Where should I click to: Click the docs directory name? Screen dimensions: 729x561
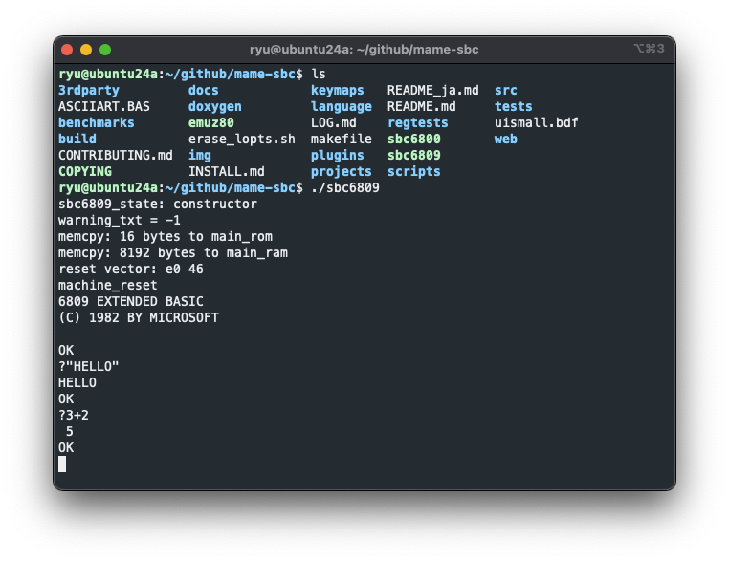point(203,90)
